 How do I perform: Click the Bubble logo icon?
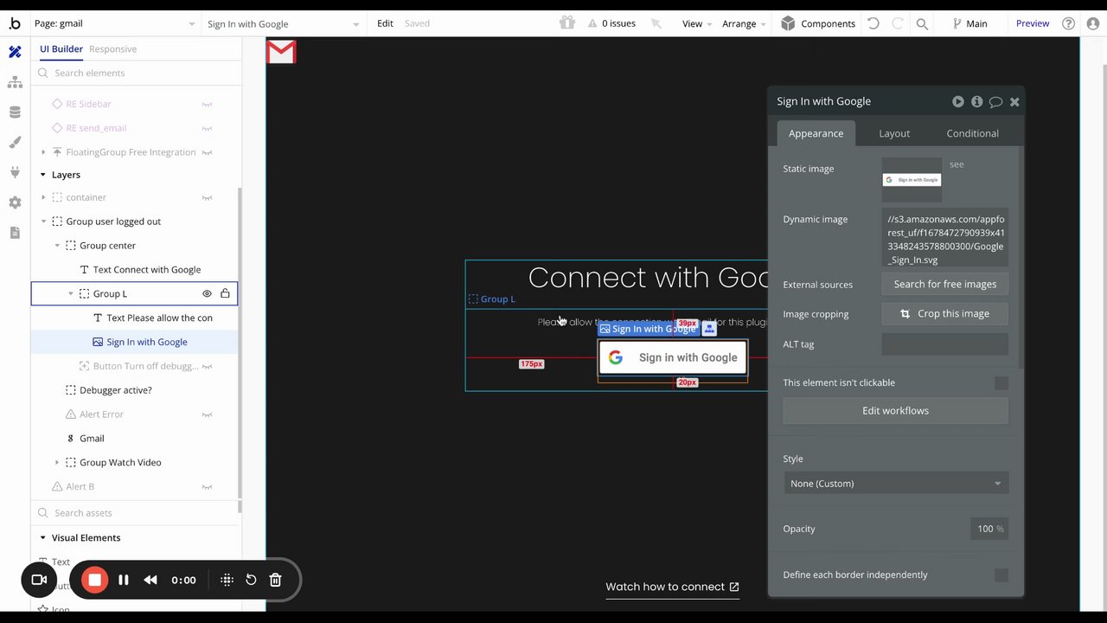point(15,23)
